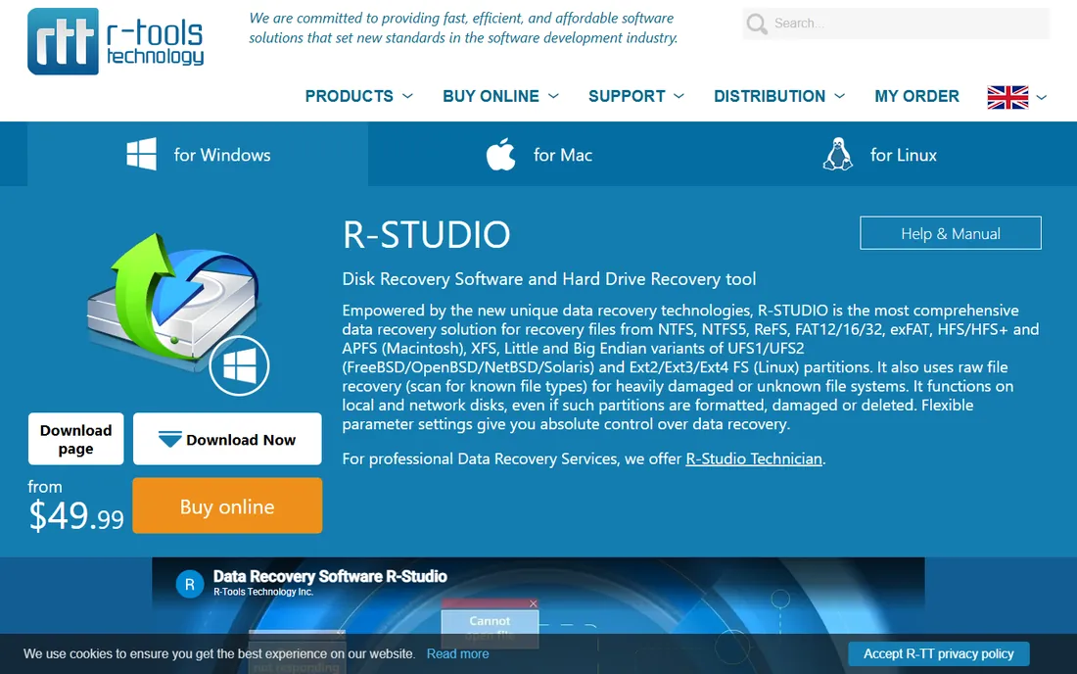Click the Download page button

pos(75,439)
